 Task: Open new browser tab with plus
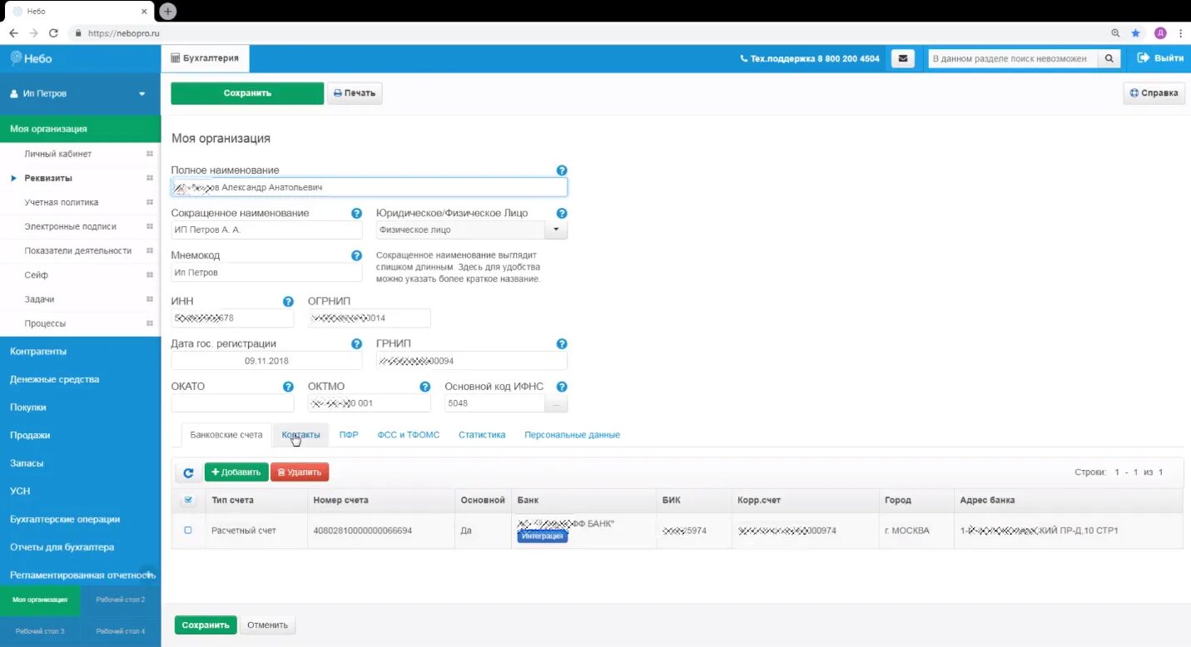(x=168, y=11)
